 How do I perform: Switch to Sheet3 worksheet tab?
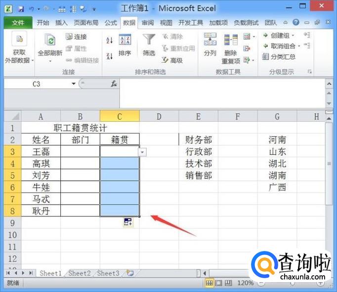click(x=108, y=273)
